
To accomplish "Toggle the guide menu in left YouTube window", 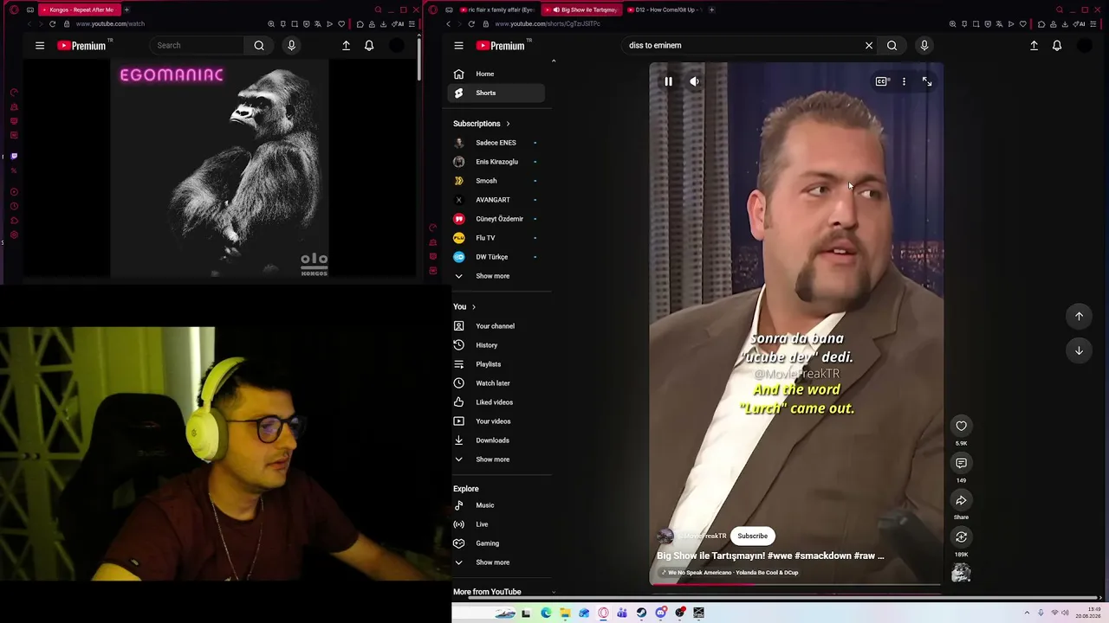I will click(x=40, y=45).
